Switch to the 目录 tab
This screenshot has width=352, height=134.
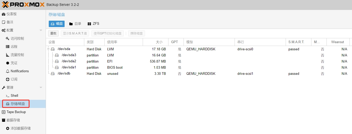pos(75,24)
